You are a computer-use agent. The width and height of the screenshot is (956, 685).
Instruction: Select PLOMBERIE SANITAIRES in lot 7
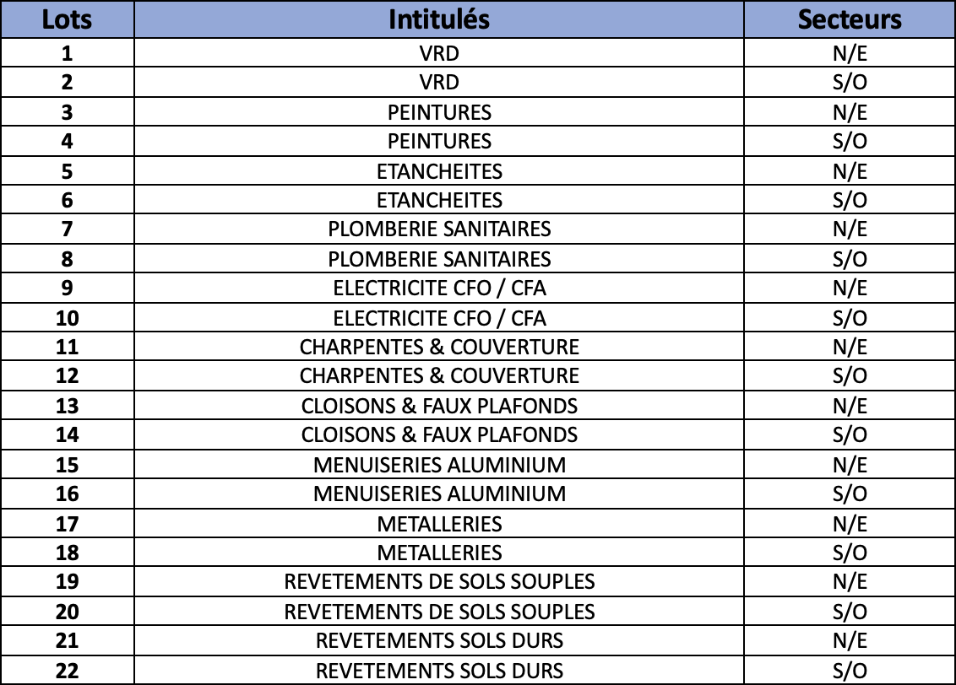(x=439, y=229)
